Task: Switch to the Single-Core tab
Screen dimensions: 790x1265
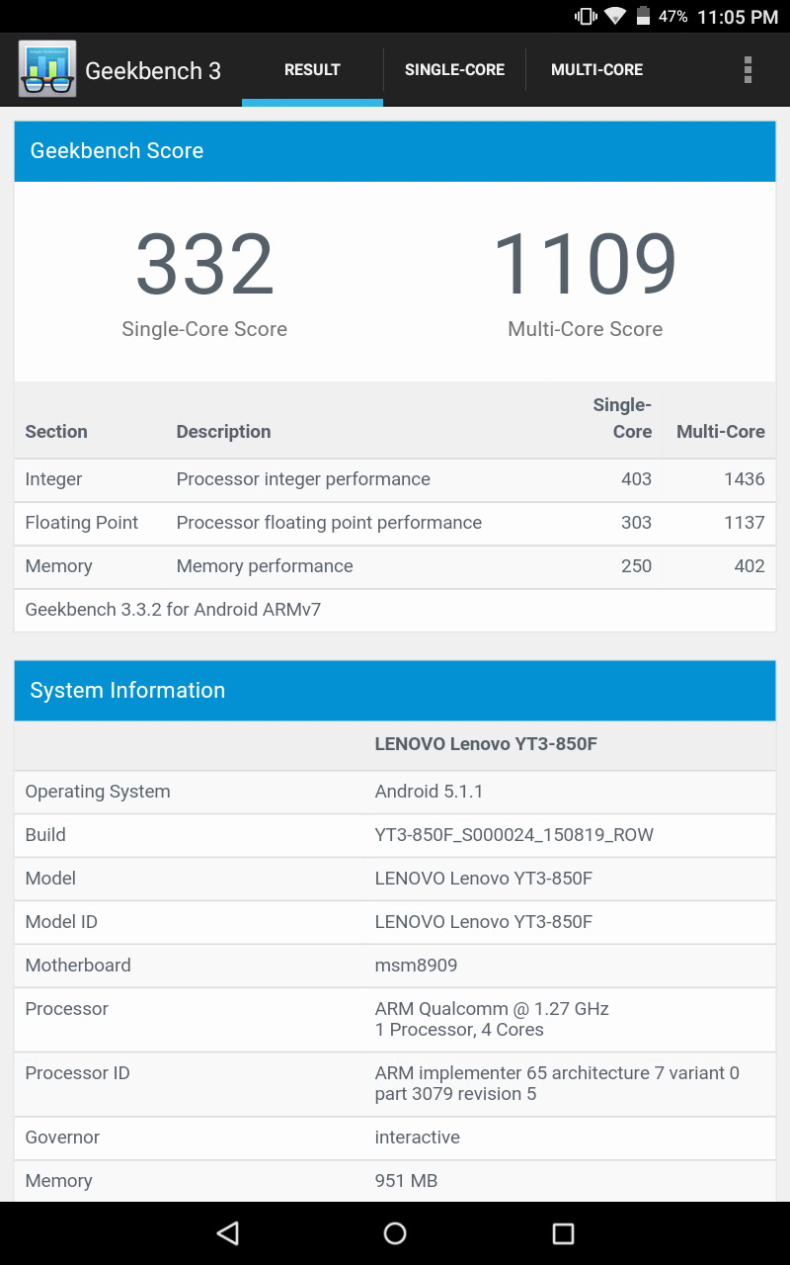Action: click(454, 69)
